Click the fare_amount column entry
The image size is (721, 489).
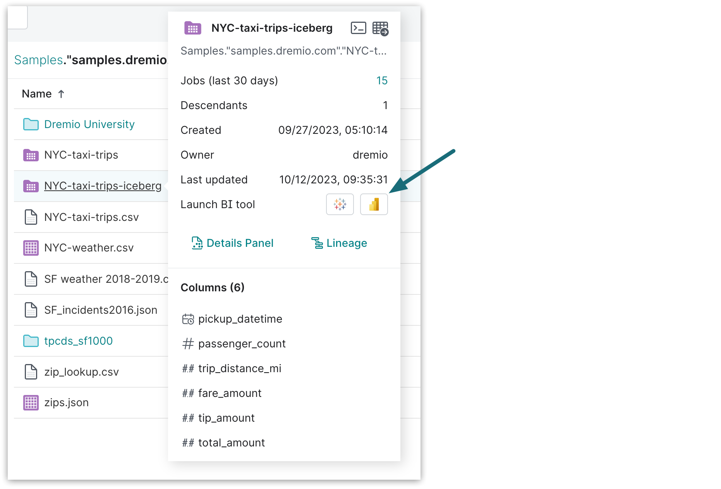click(x=230, y=393)
